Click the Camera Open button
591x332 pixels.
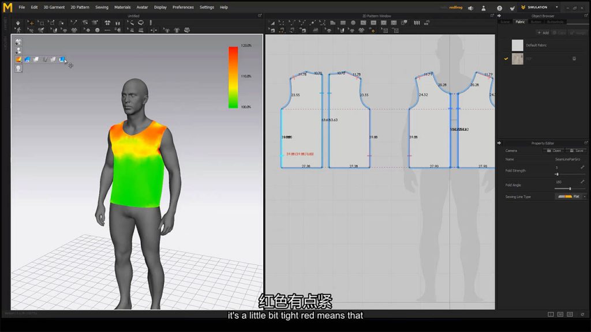click(x=555, y=150)
